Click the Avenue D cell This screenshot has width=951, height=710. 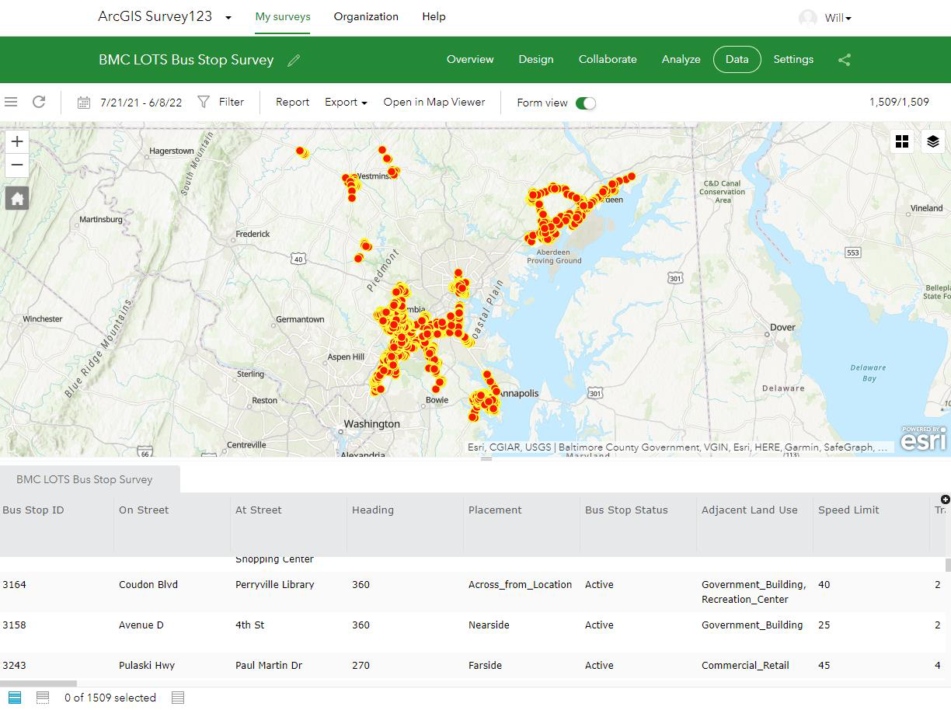(x=141, y=625)
